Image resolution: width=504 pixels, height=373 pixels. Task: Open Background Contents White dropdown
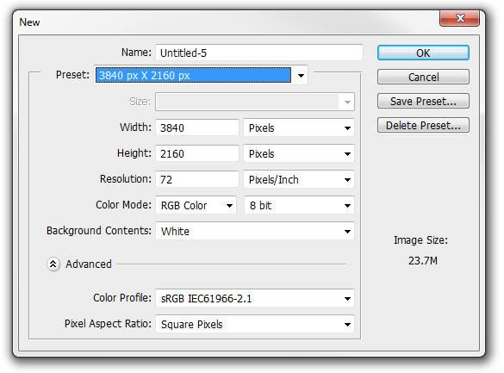click(255, 231)
